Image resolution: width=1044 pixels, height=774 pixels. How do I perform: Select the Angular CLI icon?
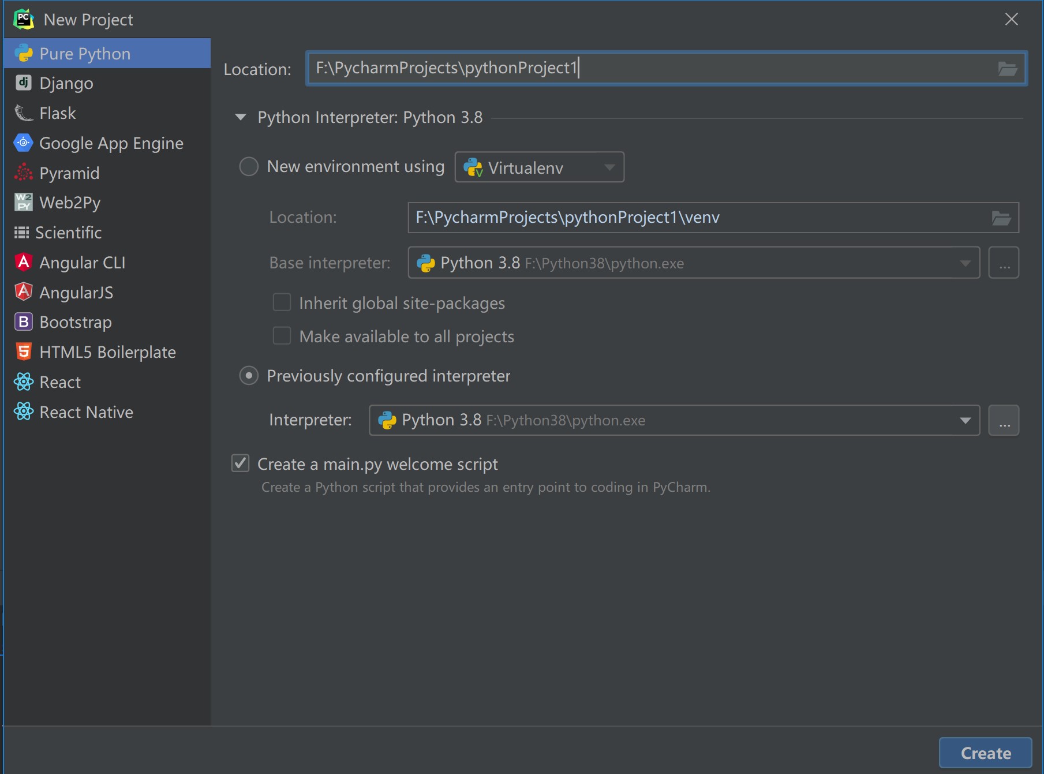pos(23,263)
